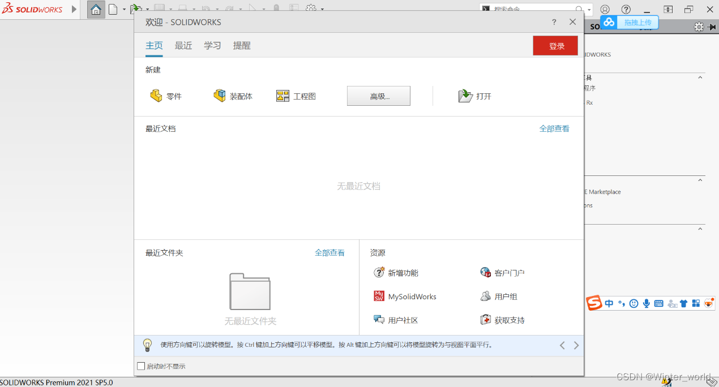
Task: Open 客户门户 resource link
Action: click(x=502, y=273)
